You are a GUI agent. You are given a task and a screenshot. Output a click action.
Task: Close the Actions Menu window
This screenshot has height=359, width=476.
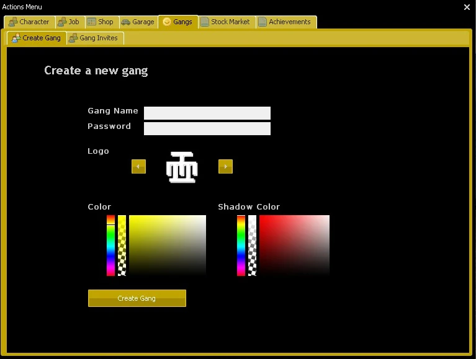pos(467,7)
